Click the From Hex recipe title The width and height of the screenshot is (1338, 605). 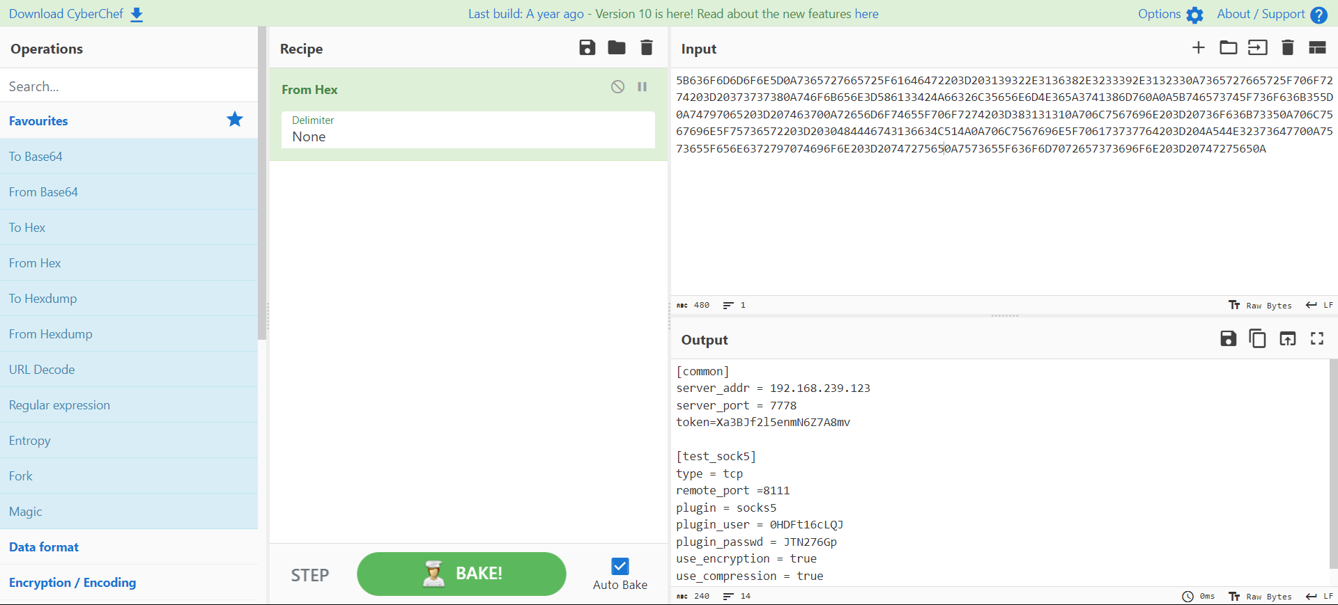[x=309, y=89]
